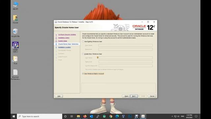Select the Recycle Bin desktop icon
This screenshot has height=119, width=211.
click(x=15, y=33)
